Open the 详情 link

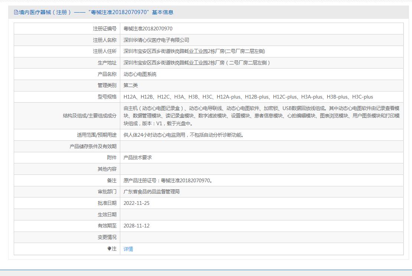[128, 249]
